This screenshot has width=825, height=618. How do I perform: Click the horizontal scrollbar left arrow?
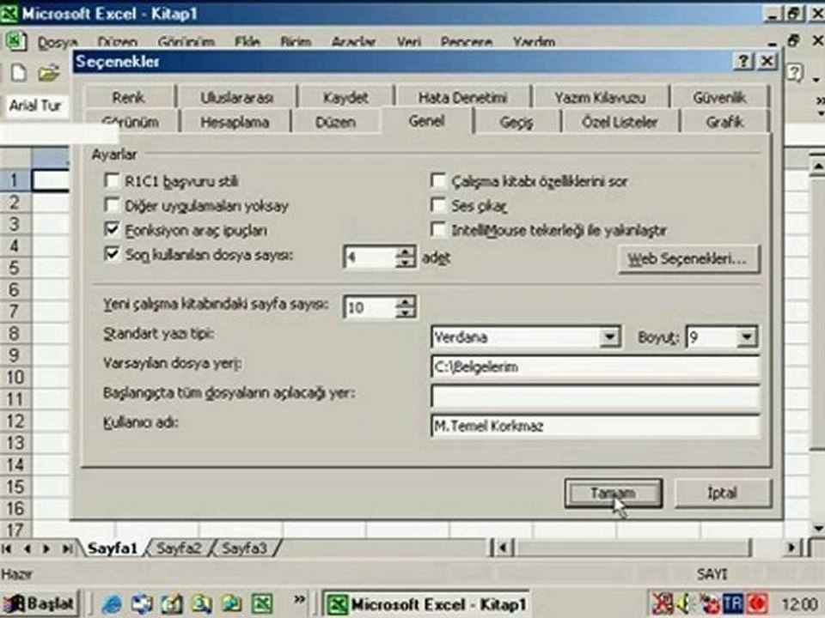[x=503, y=548]
